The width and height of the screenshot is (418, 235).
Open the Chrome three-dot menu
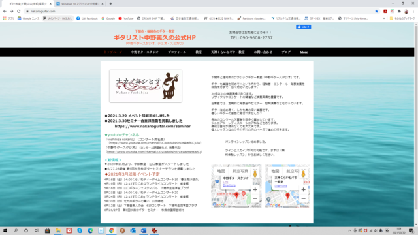[x=413, y=12]
